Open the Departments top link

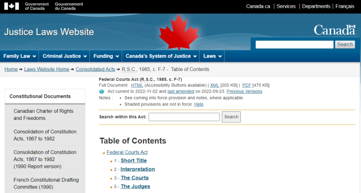316,6
